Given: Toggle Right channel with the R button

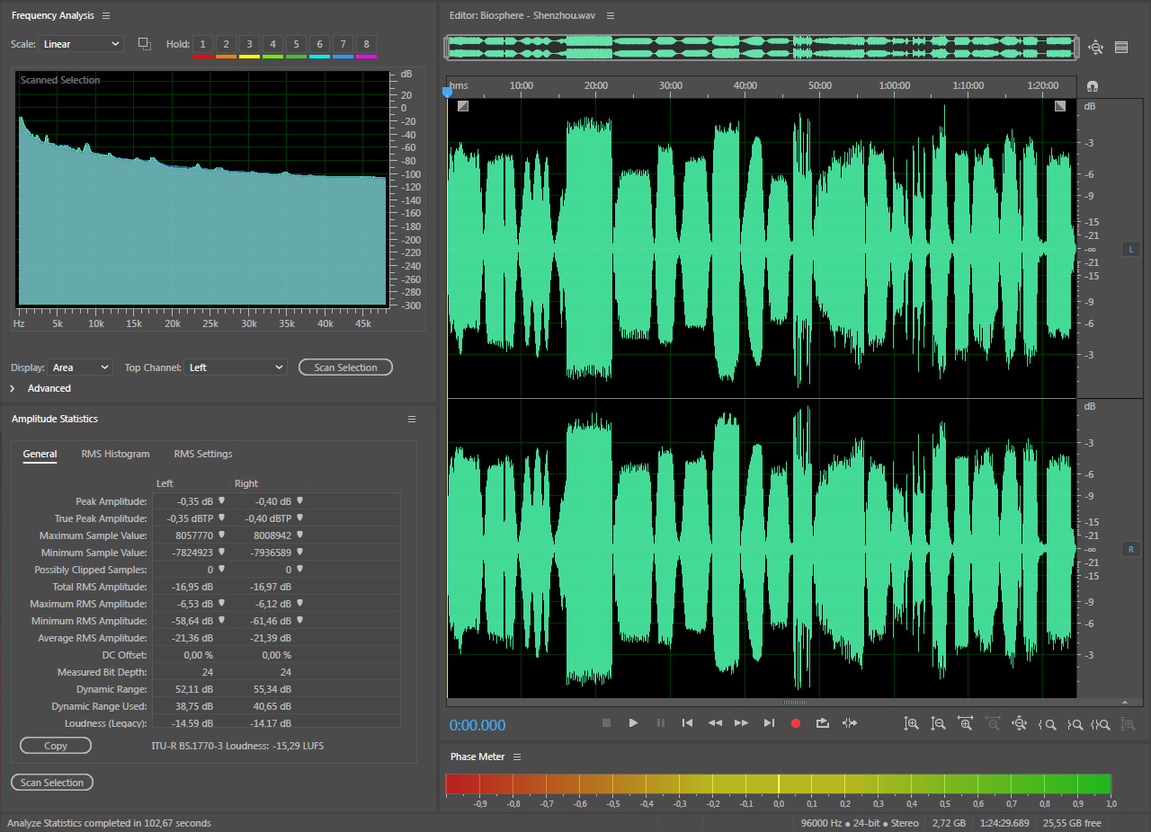Looking at the screenshot, I should tap(1131, 549).
